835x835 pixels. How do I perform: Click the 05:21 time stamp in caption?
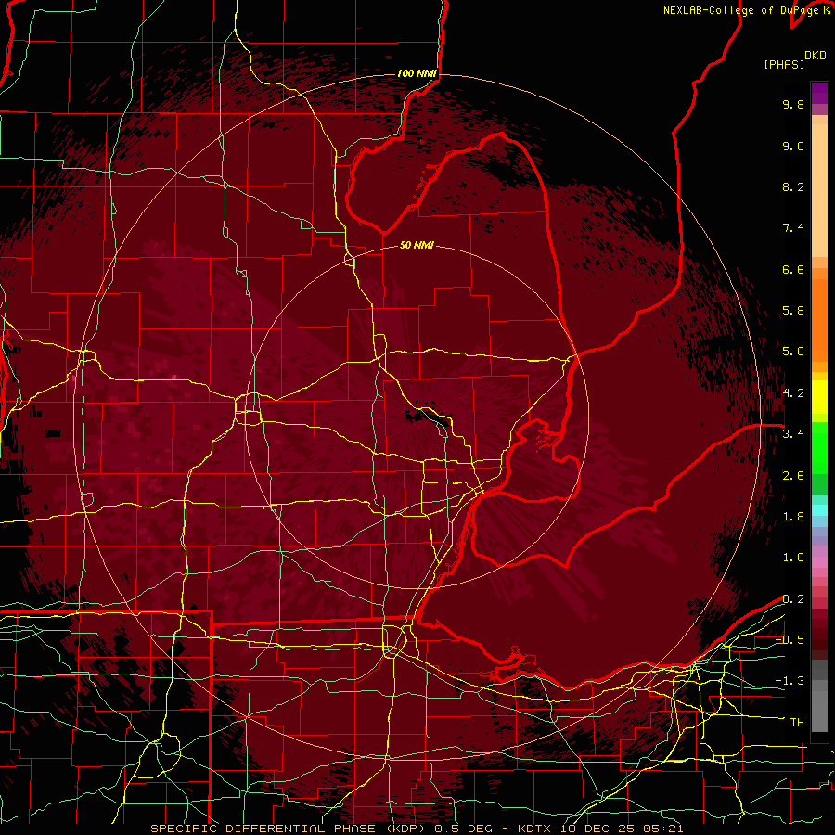[663, 829]
